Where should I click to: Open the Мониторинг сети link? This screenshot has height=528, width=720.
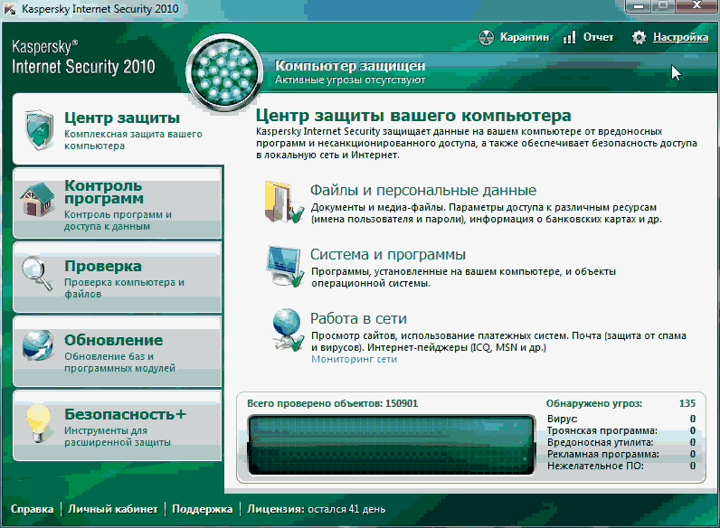pos(354,359)
